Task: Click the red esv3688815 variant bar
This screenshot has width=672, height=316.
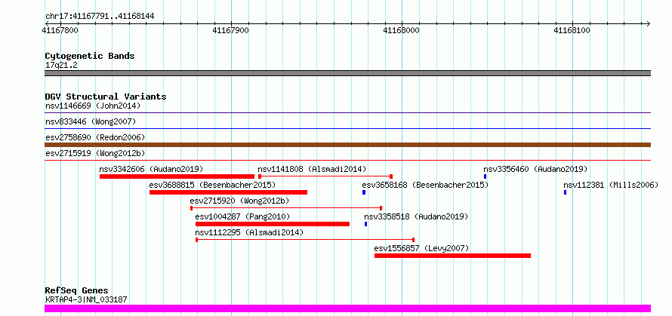Action: (x=229, y=192)
